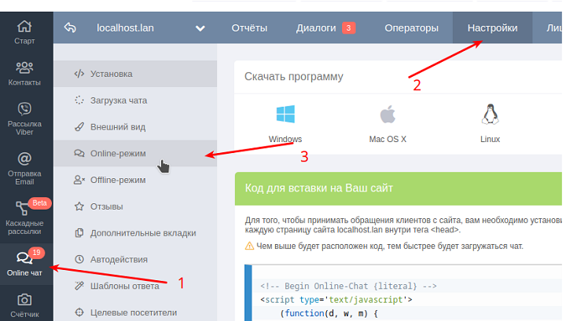Screen dimensions: 566x321
Task: Click the Автодействия clock icon
Action: [x=79, y=260]
